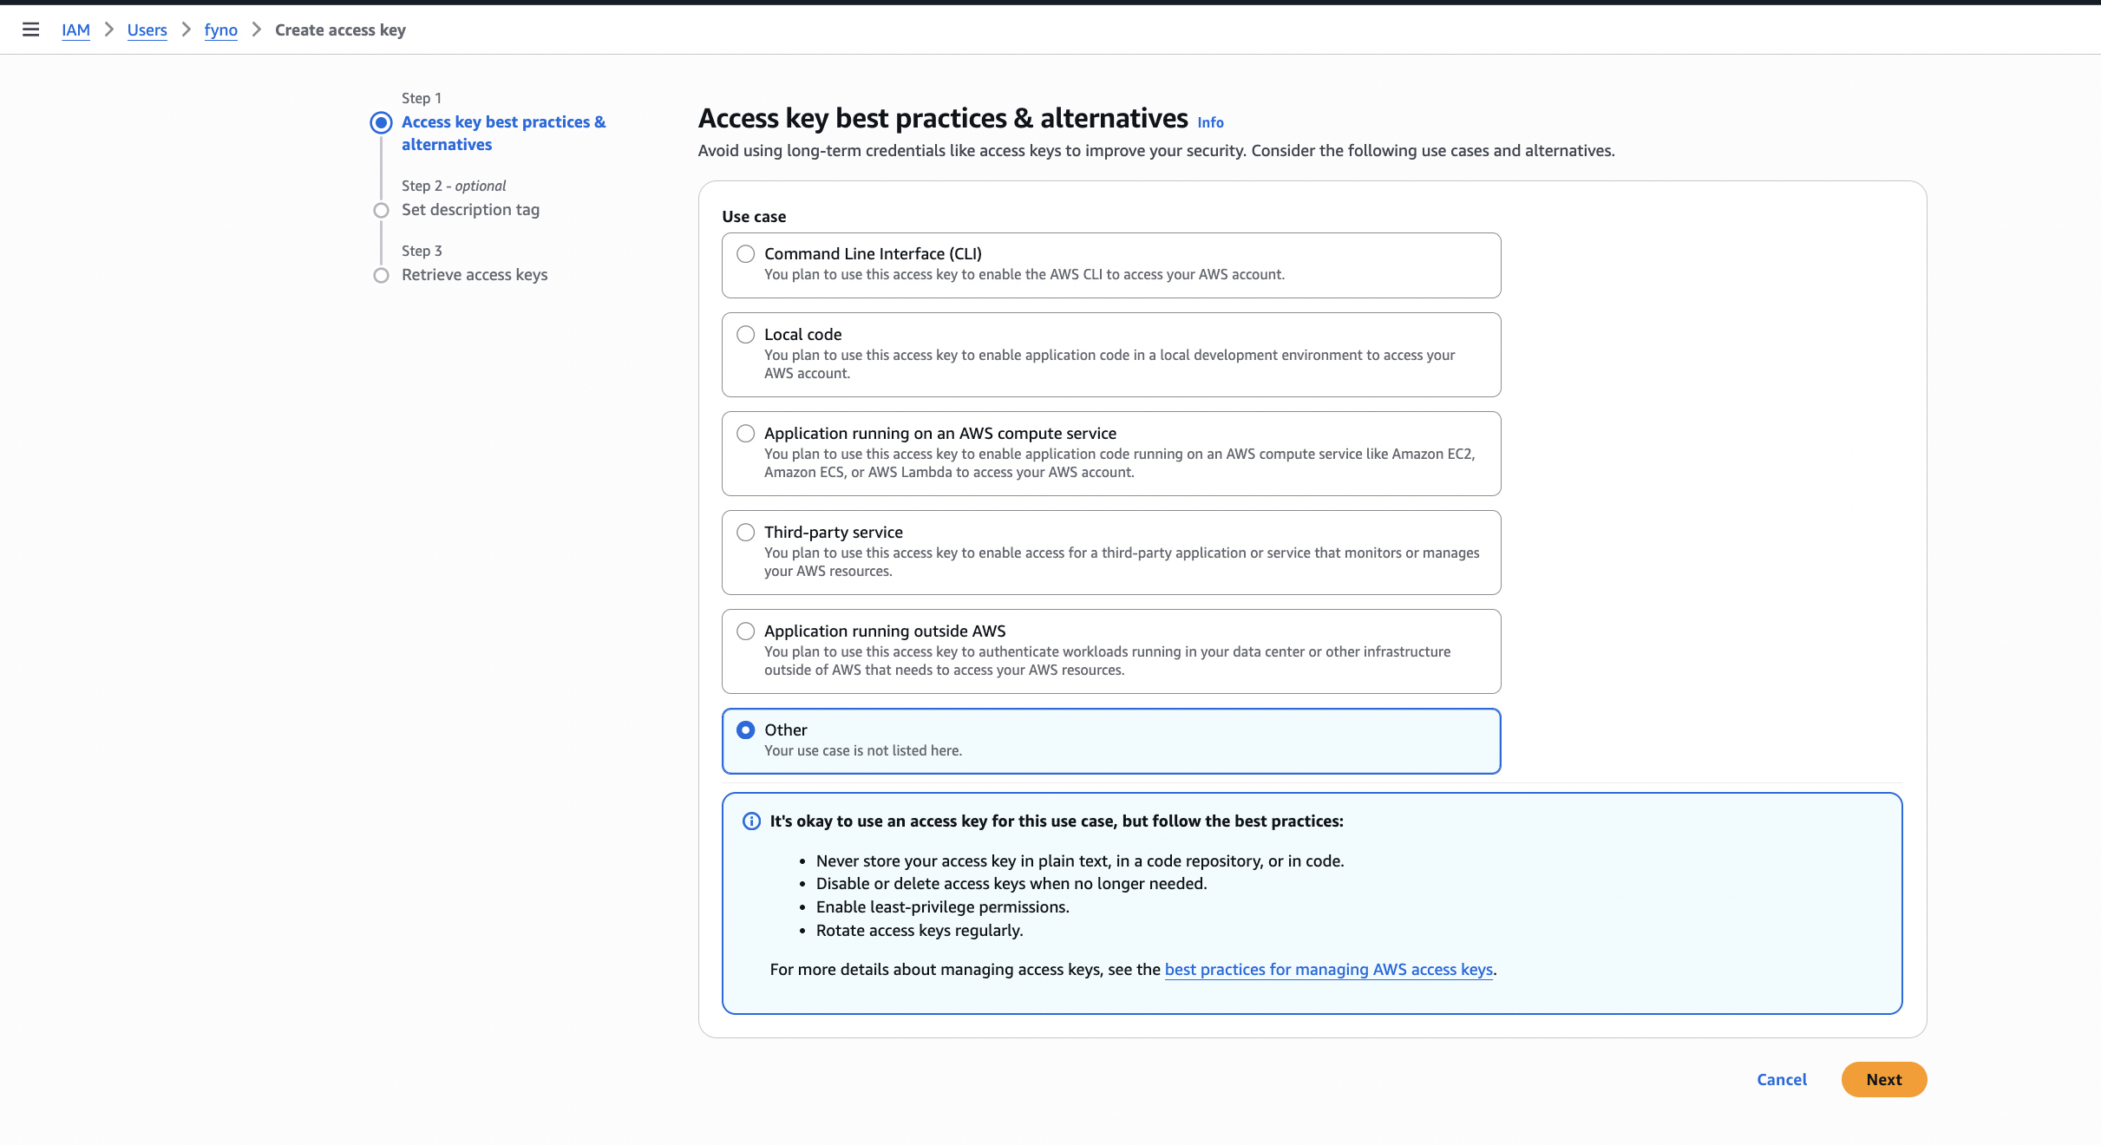Navigate to fyno user breadcrumb
2101x1145 pixels.
tap(220, 30)
